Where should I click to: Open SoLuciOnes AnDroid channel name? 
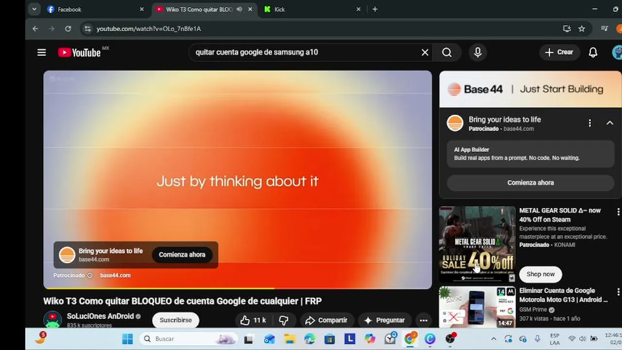(x=100, y=316)
